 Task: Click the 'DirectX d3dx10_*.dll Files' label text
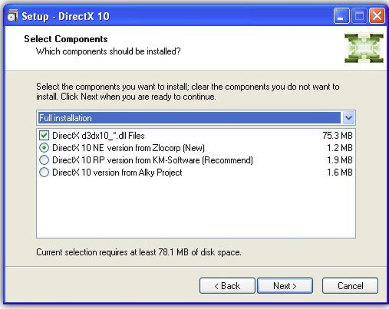(98, 135)
